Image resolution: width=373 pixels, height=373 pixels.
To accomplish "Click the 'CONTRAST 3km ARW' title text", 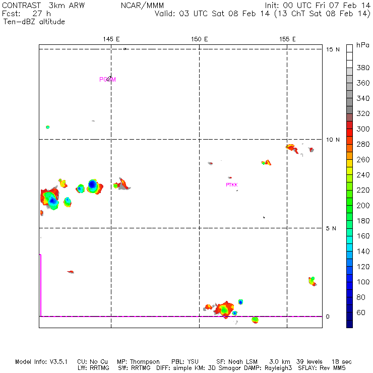I will (x=43, y=6).
